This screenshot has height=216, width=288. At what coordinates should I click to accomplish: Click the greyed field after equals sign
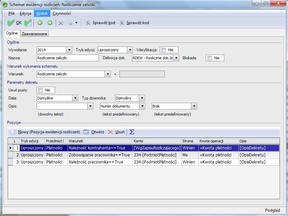tap(142, 74)
